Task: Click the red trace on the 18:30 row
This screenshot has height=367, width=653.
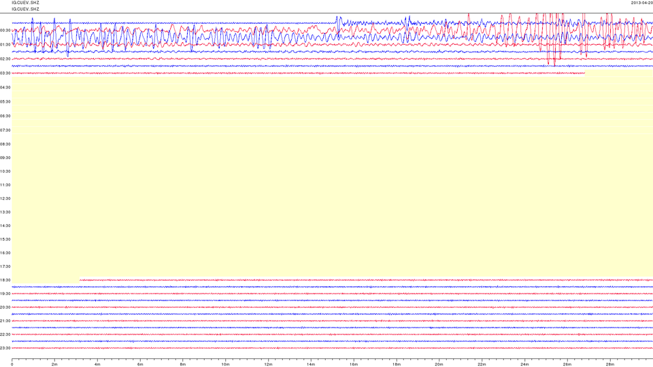Action: pos(366,280)
